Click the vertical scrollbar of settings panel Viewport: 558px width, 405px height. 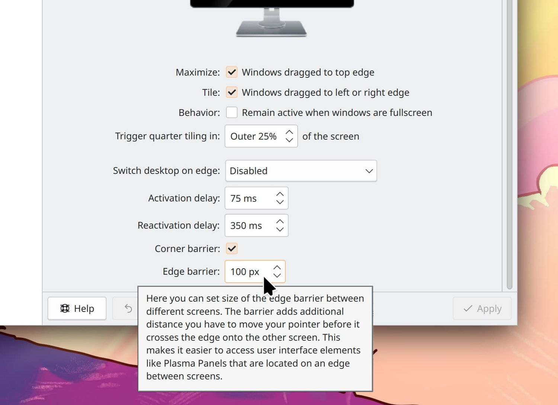[x=510, y=144]
